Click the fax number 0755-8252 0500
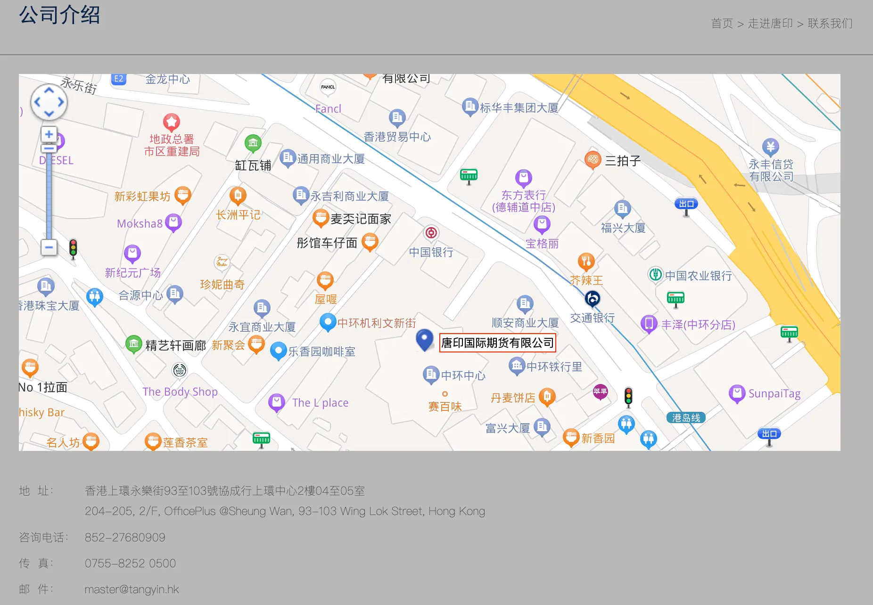873x605 pixels. pyautogui.click(x=130, y=564)
